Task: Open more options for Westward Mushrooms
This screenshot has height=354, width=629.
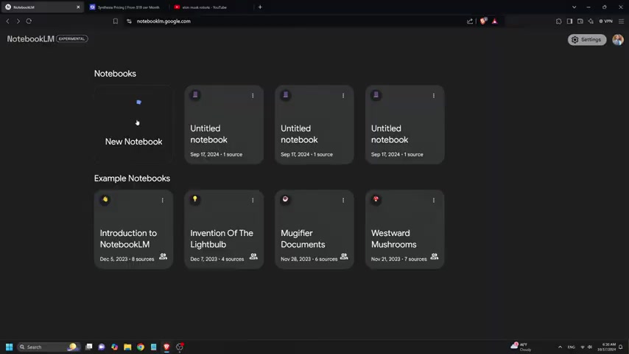Action: (434, 200)
